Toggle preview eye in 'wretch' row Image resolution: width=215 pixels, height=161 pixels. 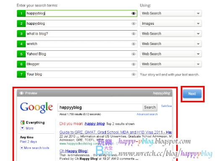click(134, 44)
